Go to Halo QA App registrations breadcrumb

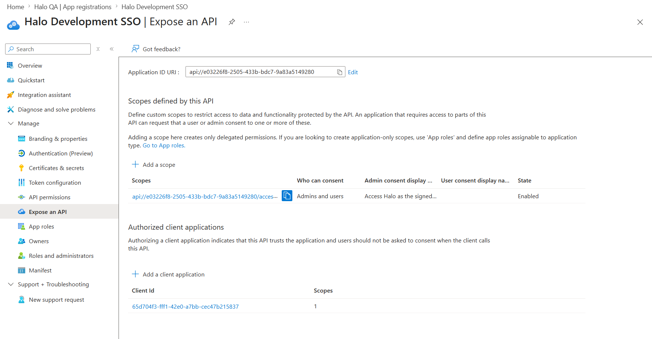(73, 7)
